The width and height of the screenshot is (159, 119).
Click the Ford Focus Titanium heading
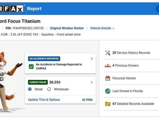20,21
